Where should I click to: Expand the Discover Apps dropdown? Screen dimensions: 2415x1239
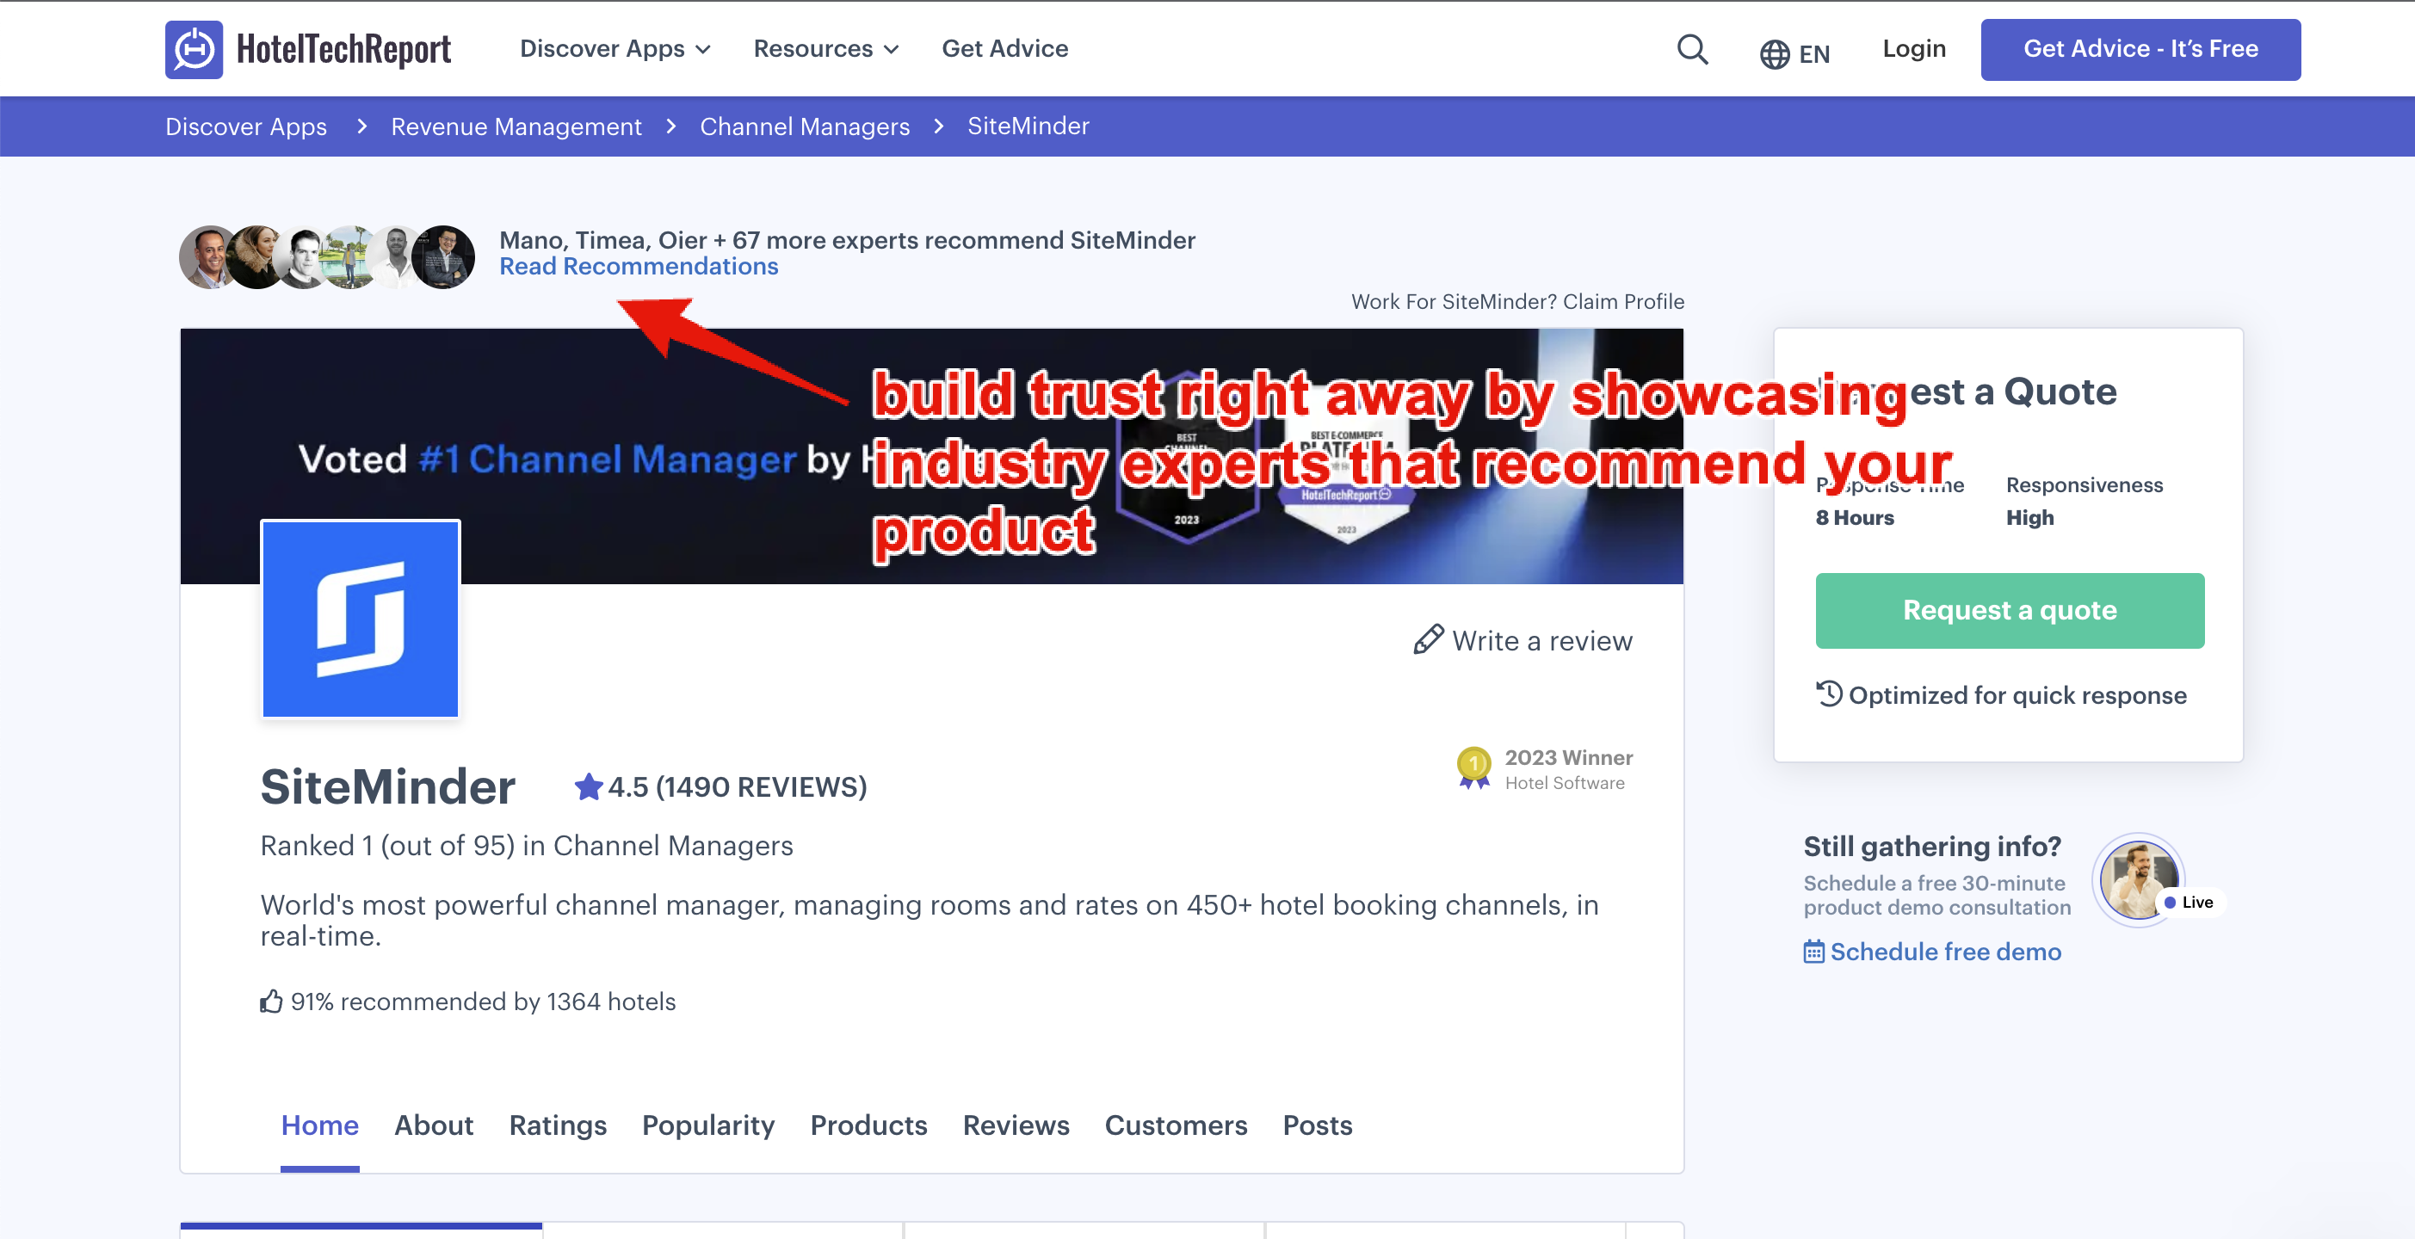(615, 49)
